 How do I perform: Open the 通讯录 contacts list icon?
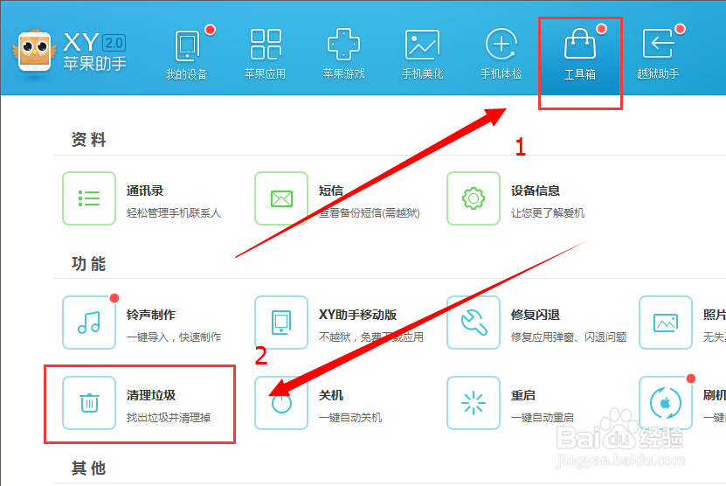click(x=89, y=198)
